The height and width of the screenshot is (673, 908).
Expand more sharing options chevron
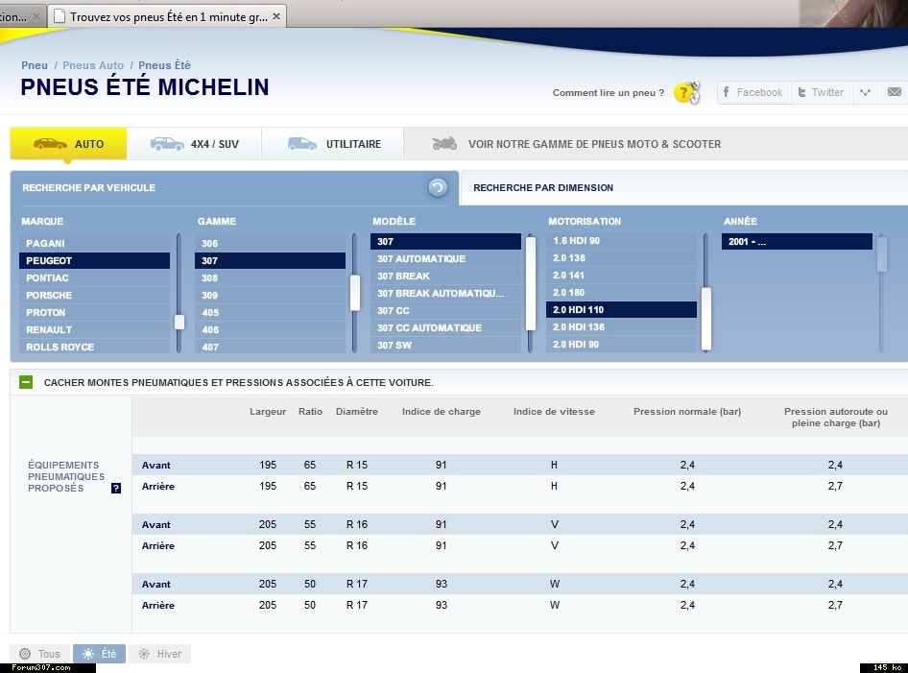[865, 93]
